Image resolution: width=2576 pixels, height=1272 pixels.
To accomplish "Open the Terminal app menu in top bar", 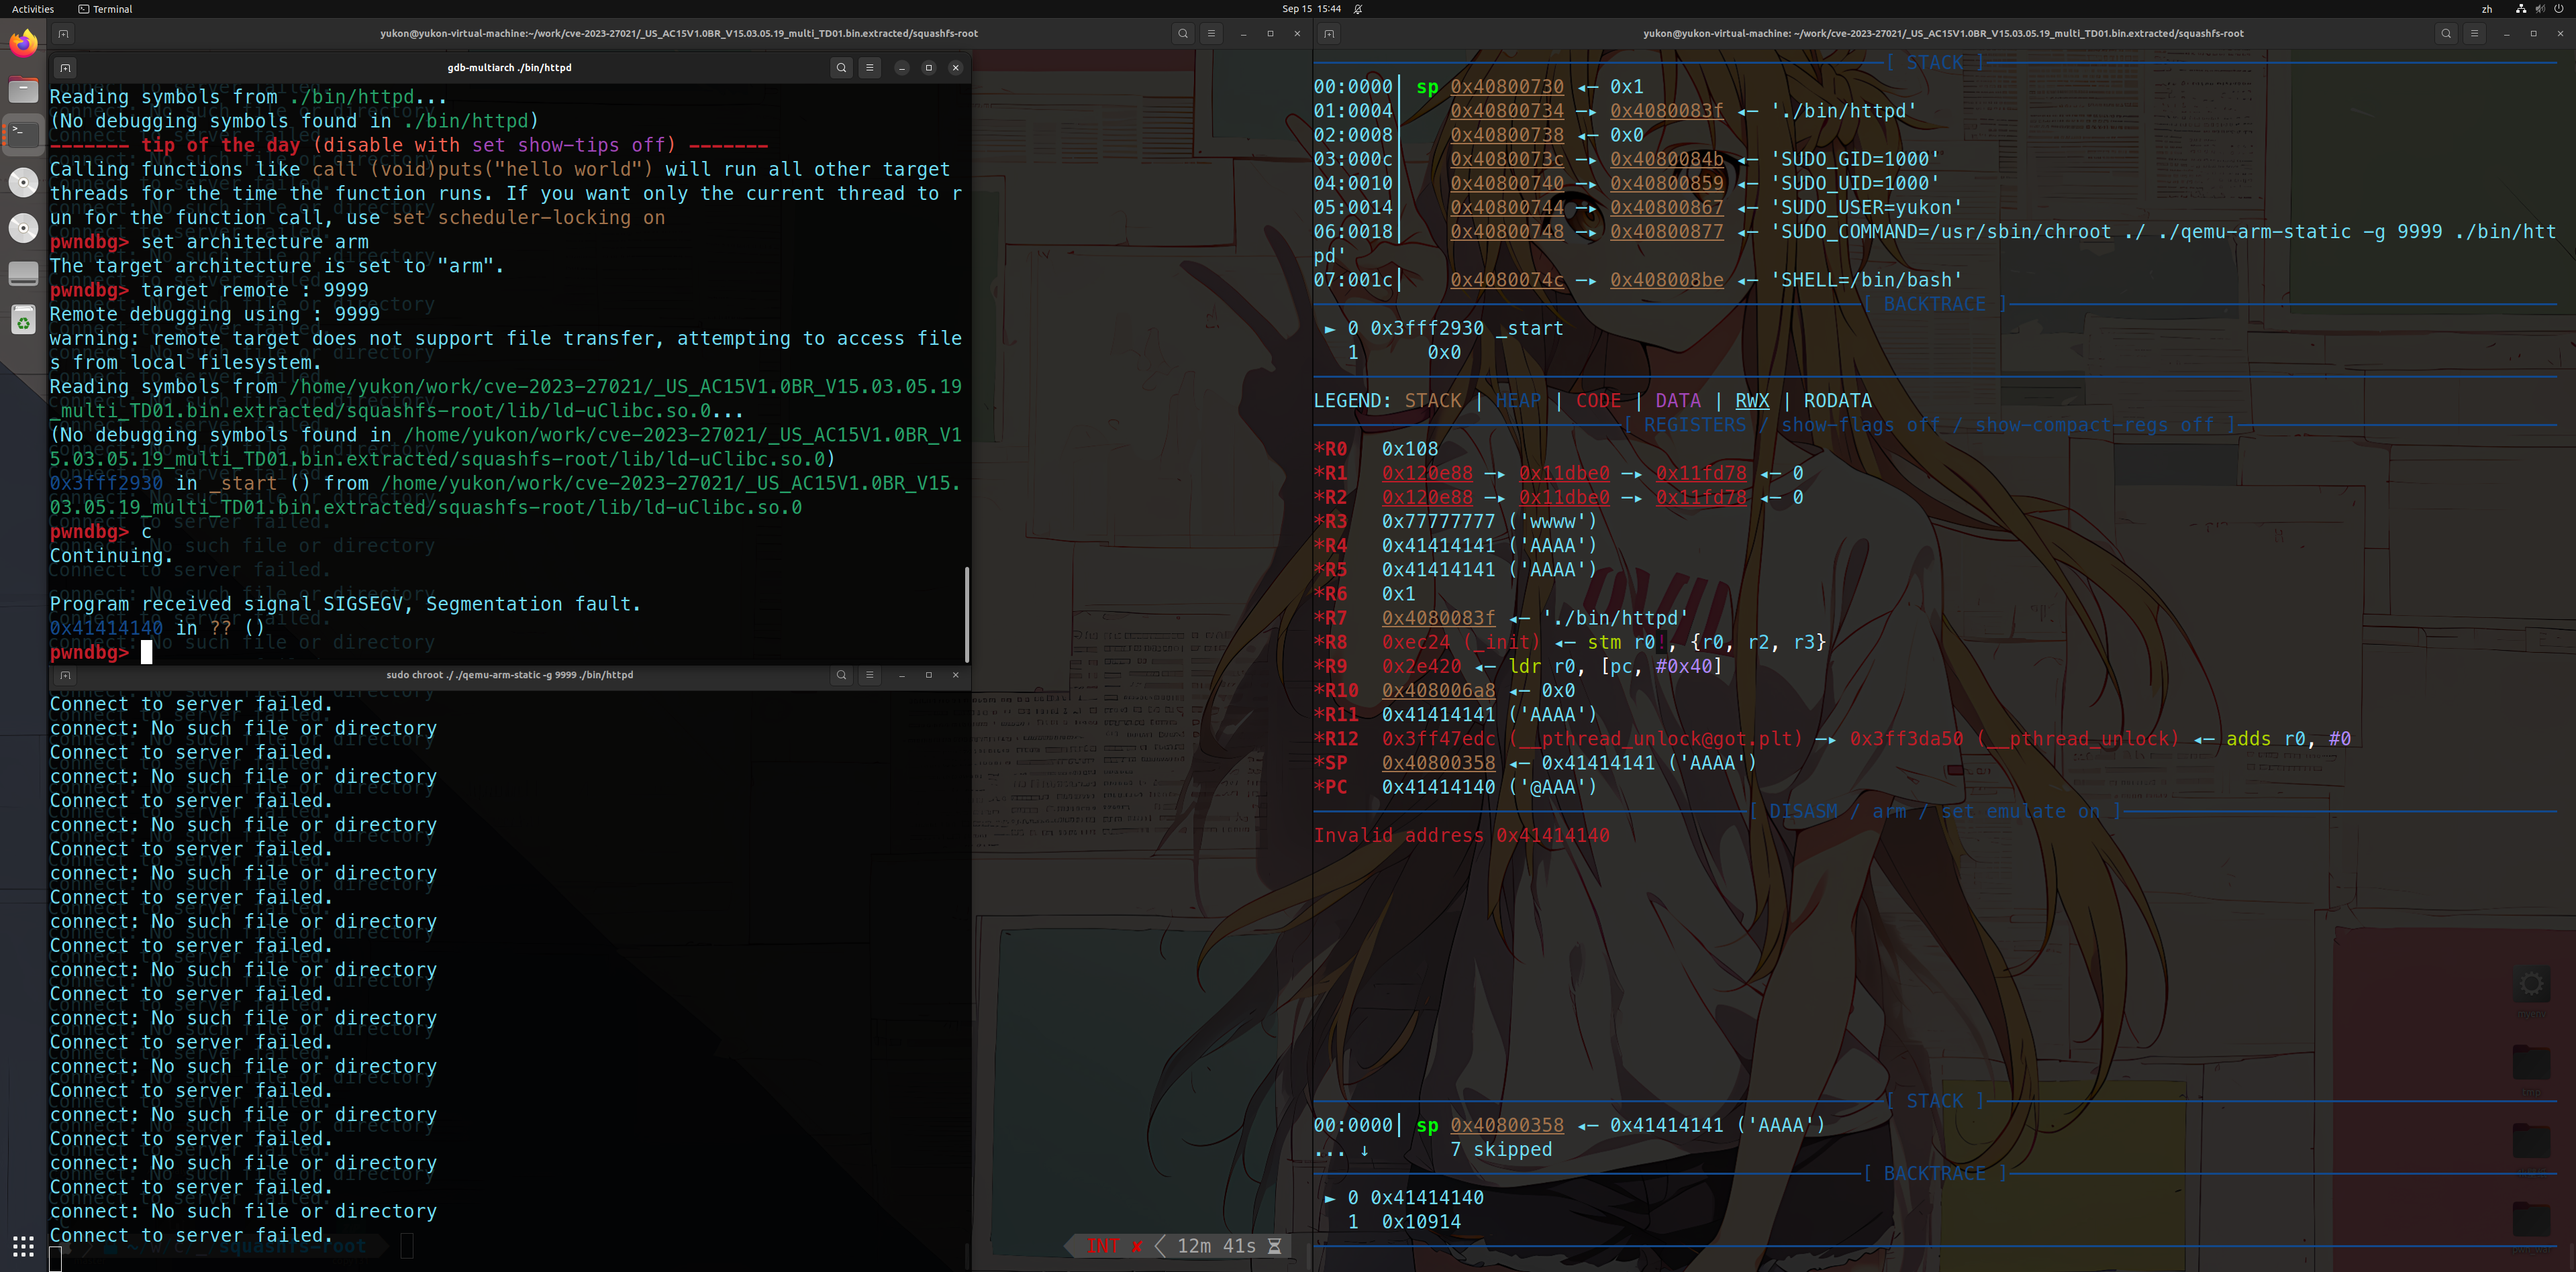I will coord(105,9).
